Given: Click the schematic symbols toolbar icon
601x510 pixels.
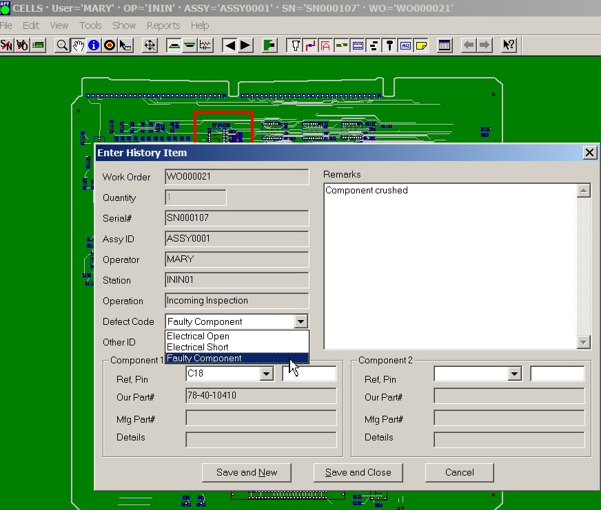Looking at the screenshot, I should click(x=205, y=45).
